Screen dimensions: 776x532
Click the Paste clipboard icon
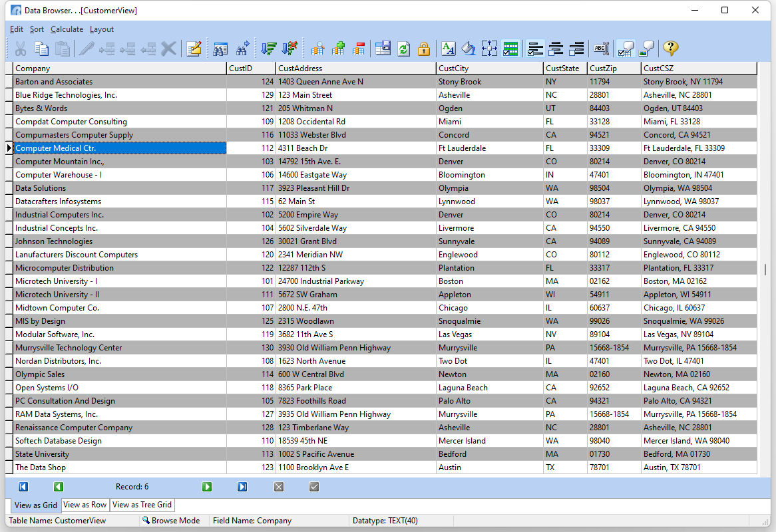(x=63, y=49)
